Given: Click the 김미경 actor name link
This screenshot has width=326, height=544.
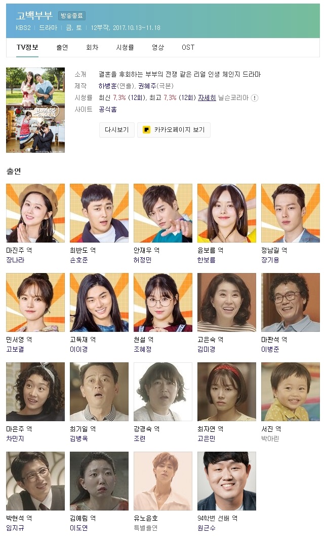Looking at the screenshot, I should tap(206, 349).
